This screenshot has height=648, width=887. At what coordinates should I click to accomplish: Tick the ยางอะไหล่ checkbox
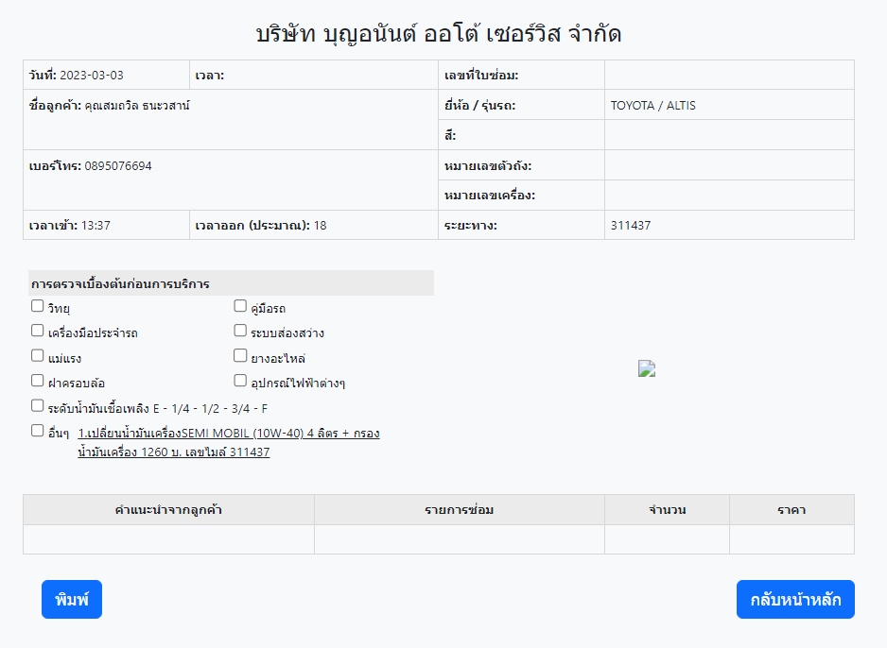click(240, 356)
